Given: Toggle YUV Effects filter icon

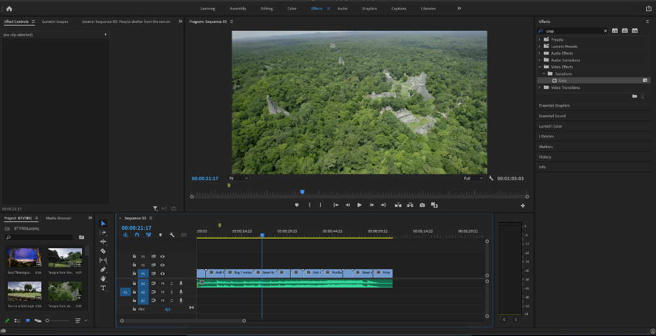Looking at the screenshot, I should click(x=634, y=31).
